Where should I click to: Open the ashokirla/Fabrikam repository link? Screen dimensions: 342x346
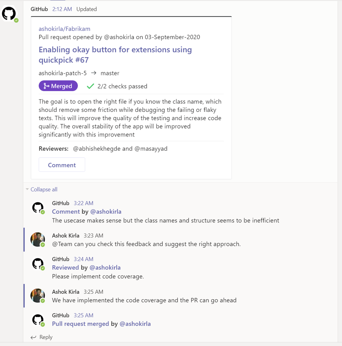pyautogui.click(x=64, y=29)
